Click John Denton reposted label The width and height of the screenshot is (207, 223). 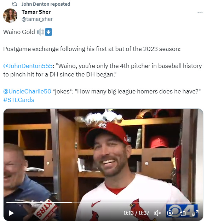46,4
